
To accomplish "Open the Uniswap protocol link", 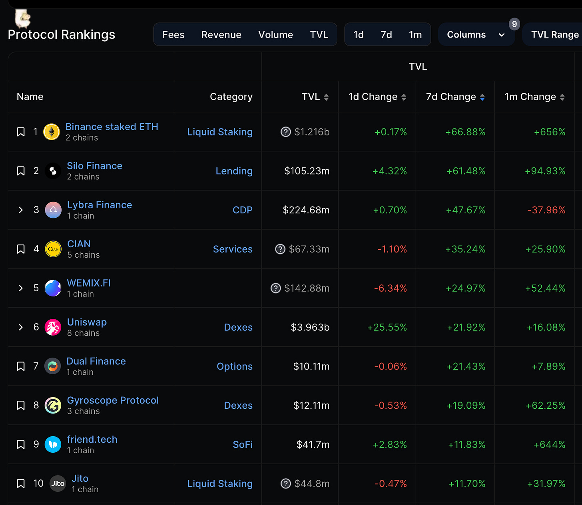I will tap(87, 322).
